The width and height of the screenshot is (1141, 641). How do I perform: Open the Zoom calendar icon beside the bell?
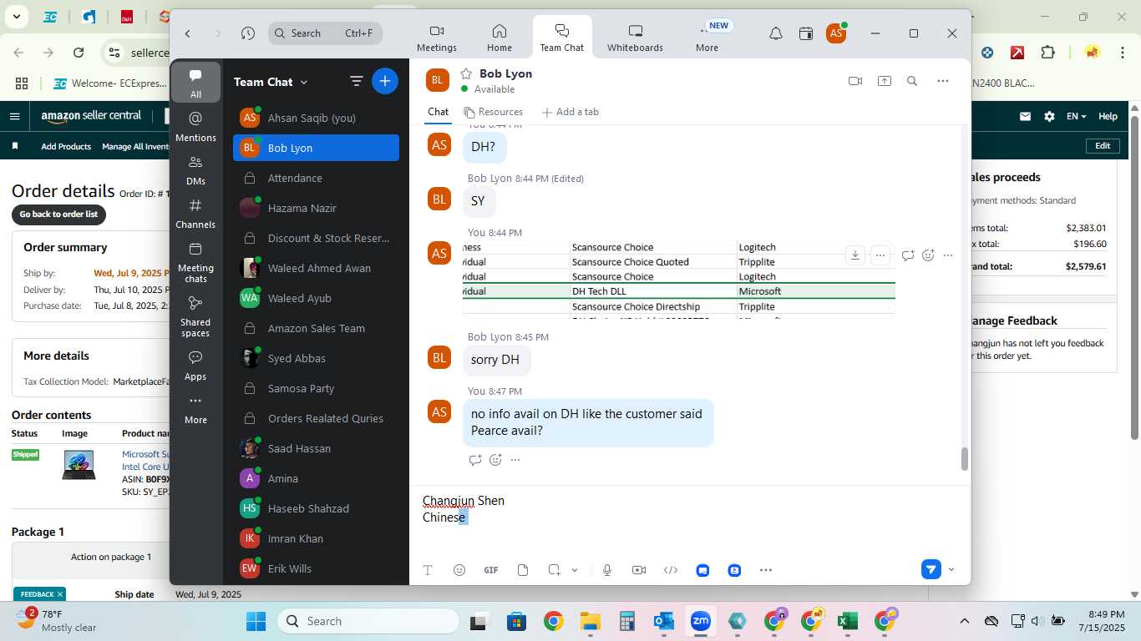point(806,33)
